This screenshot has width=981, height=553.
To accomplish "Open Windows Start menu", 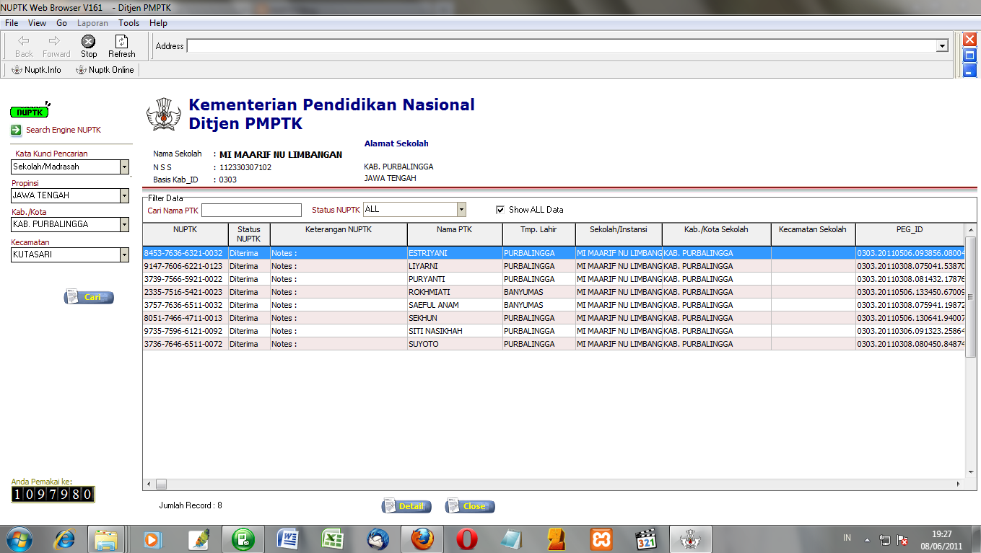I will (19, 539).
